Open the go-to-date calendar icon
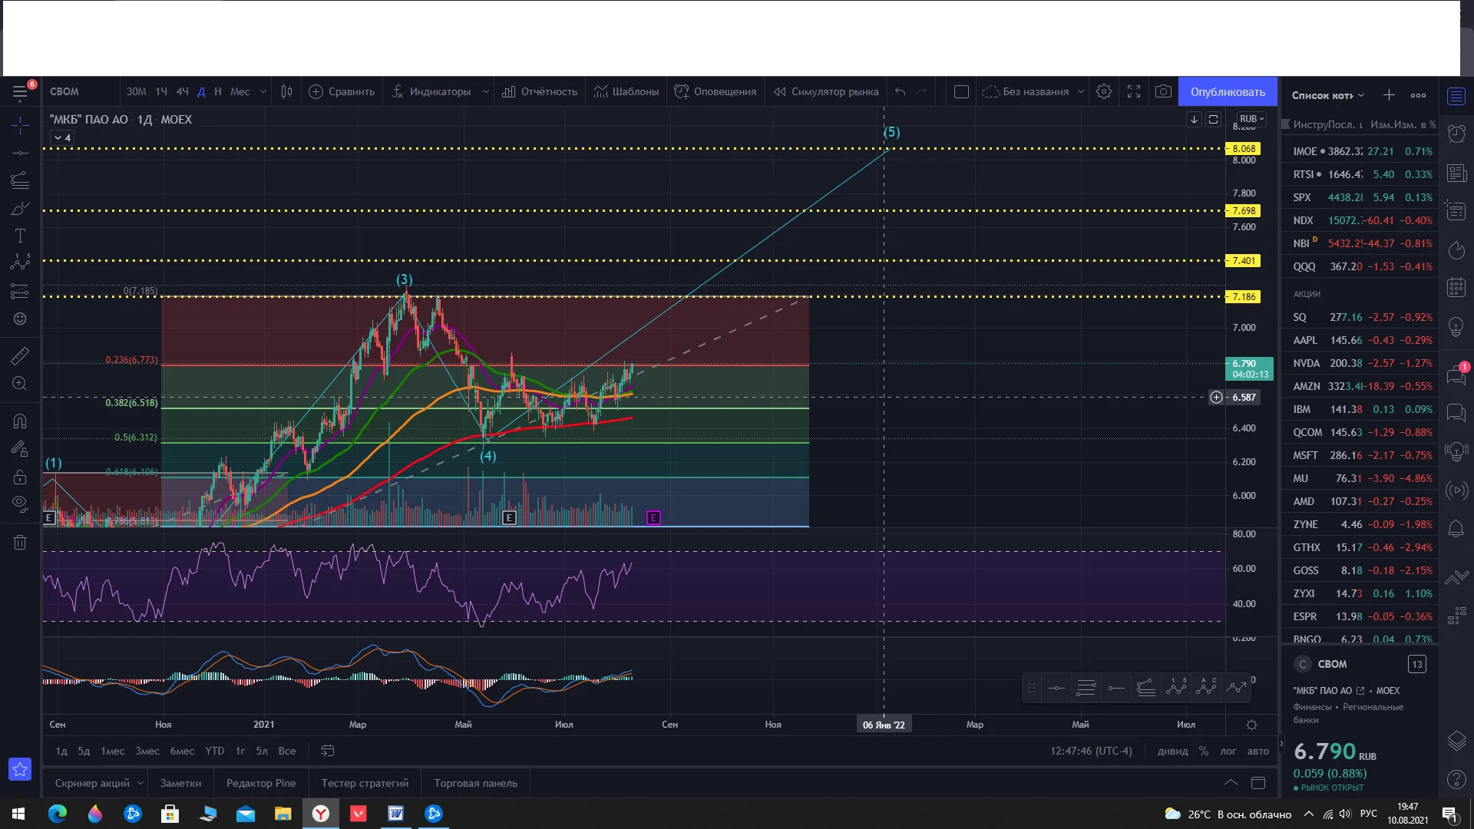The image size is (1474, 829). pyautogui.click(x=328, y=751)
